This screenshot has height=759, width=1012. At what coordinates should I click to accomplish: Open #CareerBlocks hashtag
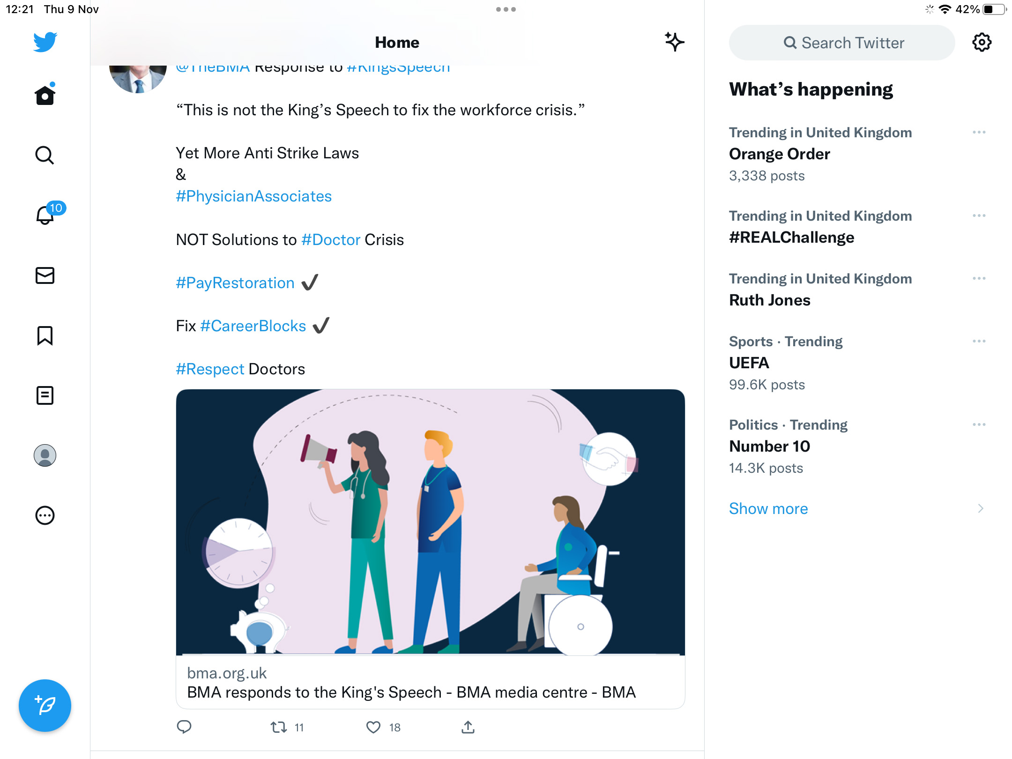pos(253,326)
